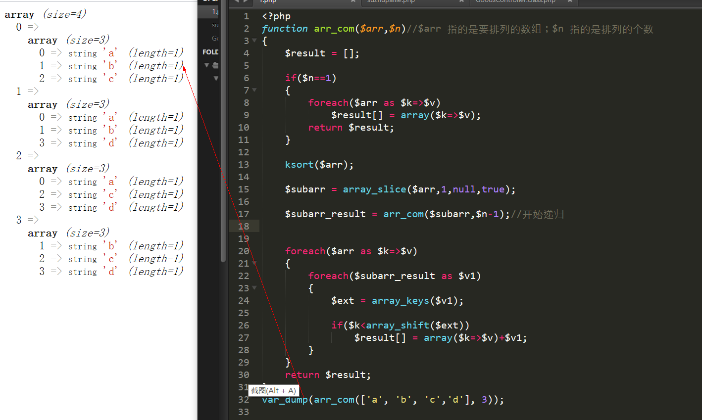Click 'array_keys($v1);' in the code
Image resolution: width=702 pixels, height=420 pixels.
click(x=418, y=301)
